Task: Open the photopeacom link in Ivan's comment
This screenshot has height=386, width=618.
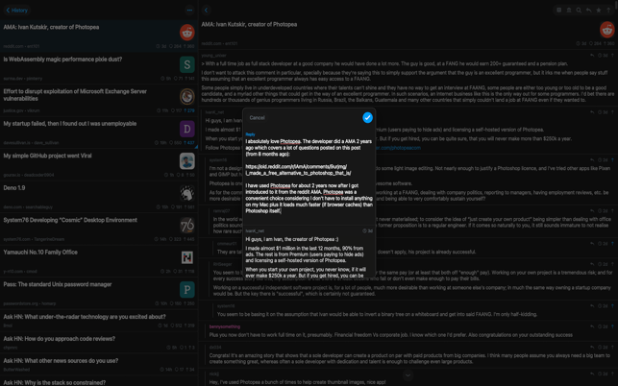Action: click(397, 148)
